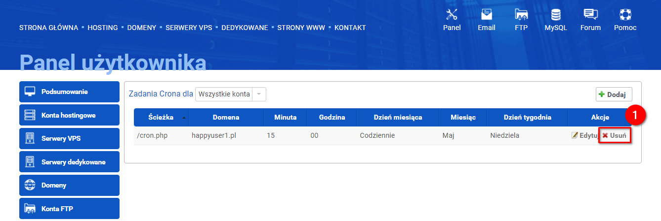Add a new cron task with Dodaj
This screenshot has width=661, height=221.
point(614,95)
